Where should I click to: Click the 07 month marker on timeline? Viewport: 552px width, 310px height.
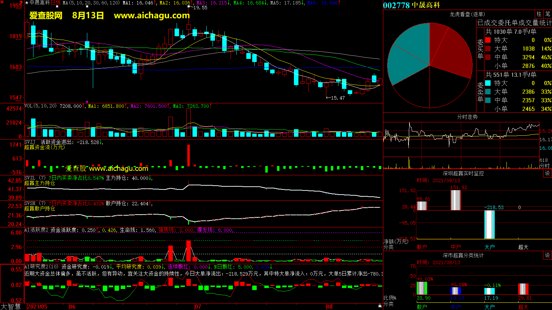[198, 307]
